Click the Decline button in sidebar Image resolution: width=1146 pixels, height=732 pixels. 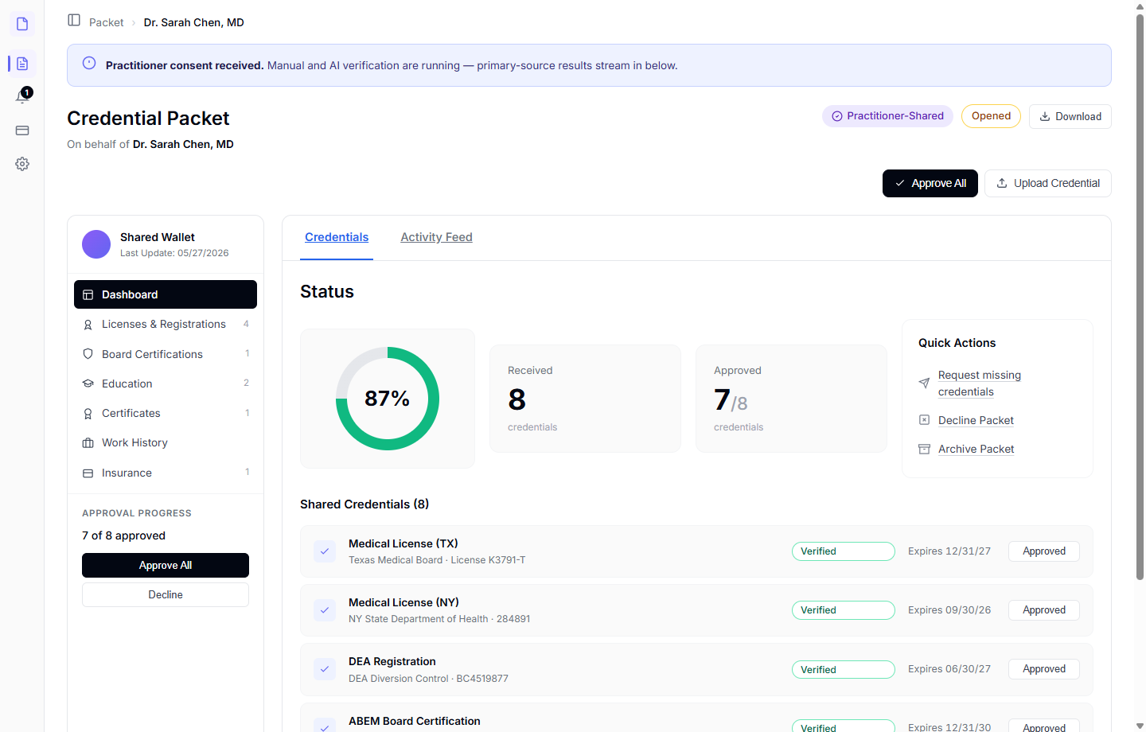coord(166,594)
